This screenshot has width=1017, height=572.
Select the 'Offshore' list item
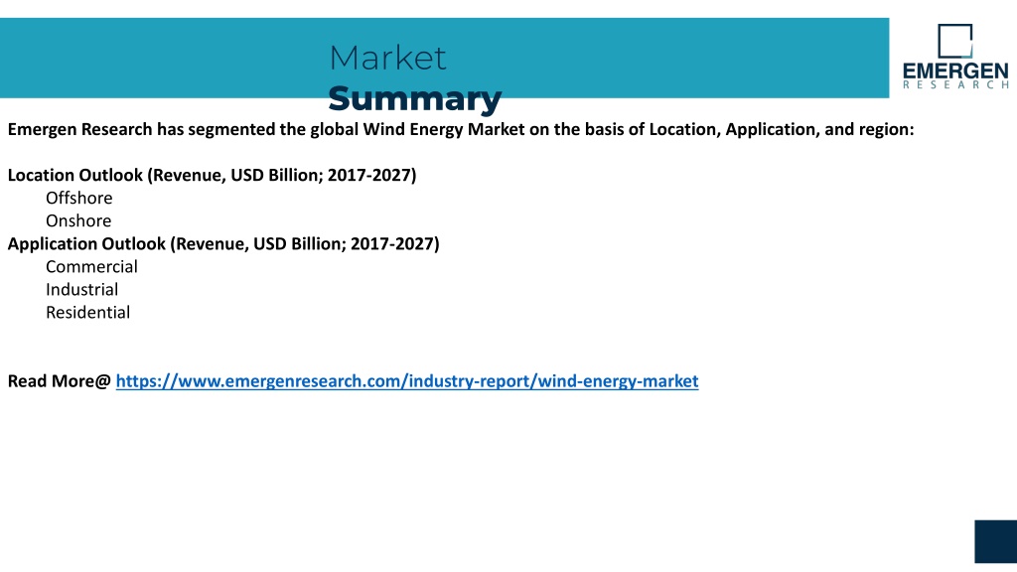pyautogui.click(x=79, y=198)
